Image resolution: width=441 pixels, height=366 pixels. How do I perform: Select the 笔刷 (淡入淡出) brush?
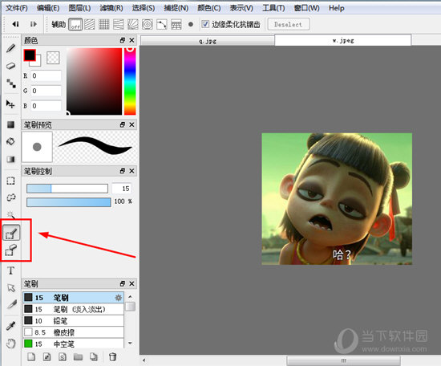74,309
